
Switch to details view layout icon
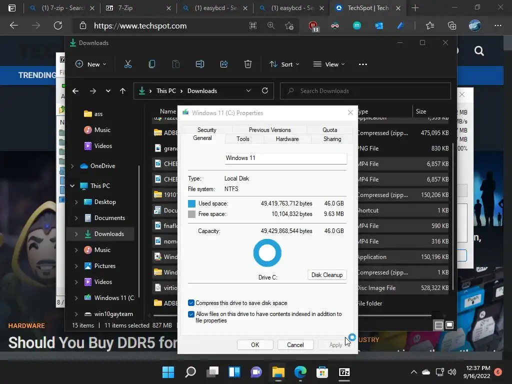(438, 325)
